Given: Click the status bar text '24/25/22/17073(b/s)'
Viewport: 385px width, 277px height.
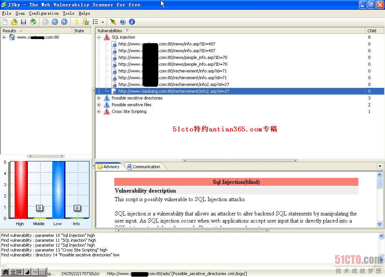Looking at the screenshot, I should pos(80,274).
